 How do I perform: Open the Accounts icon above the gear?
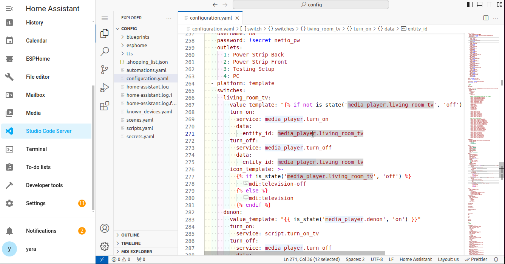click(x=105, y=228)
